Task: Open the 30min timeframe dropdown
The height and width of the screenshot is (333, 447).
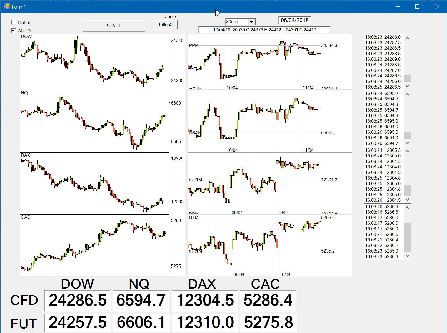Action: tap(252, 22)
